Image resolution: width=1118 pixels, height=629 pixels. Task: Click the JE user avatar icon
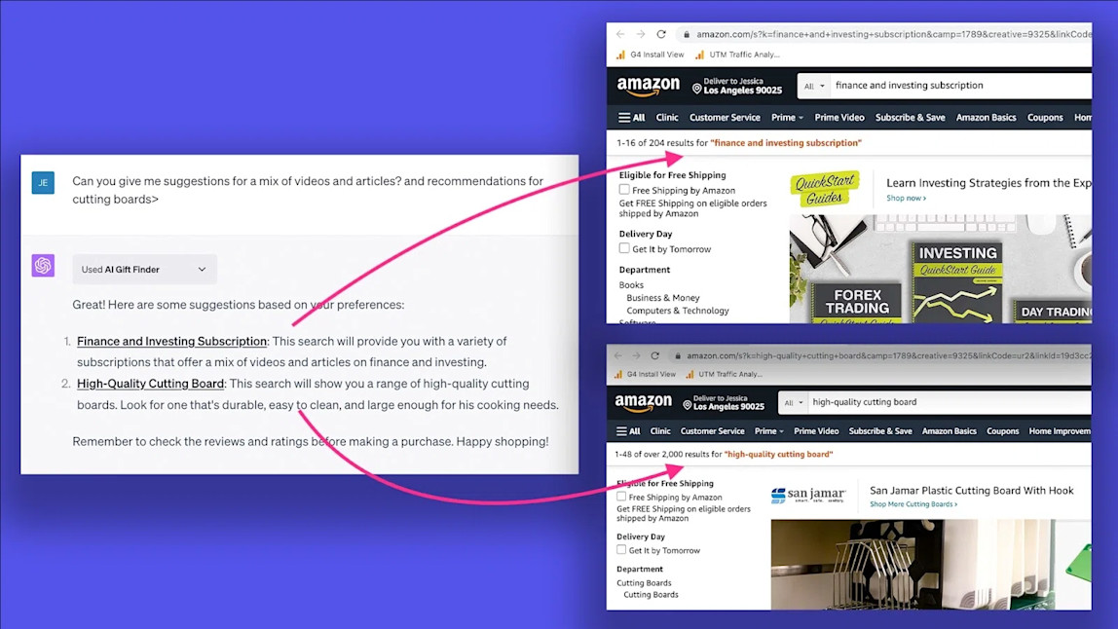pyautogui.click(x=43, y=183)
